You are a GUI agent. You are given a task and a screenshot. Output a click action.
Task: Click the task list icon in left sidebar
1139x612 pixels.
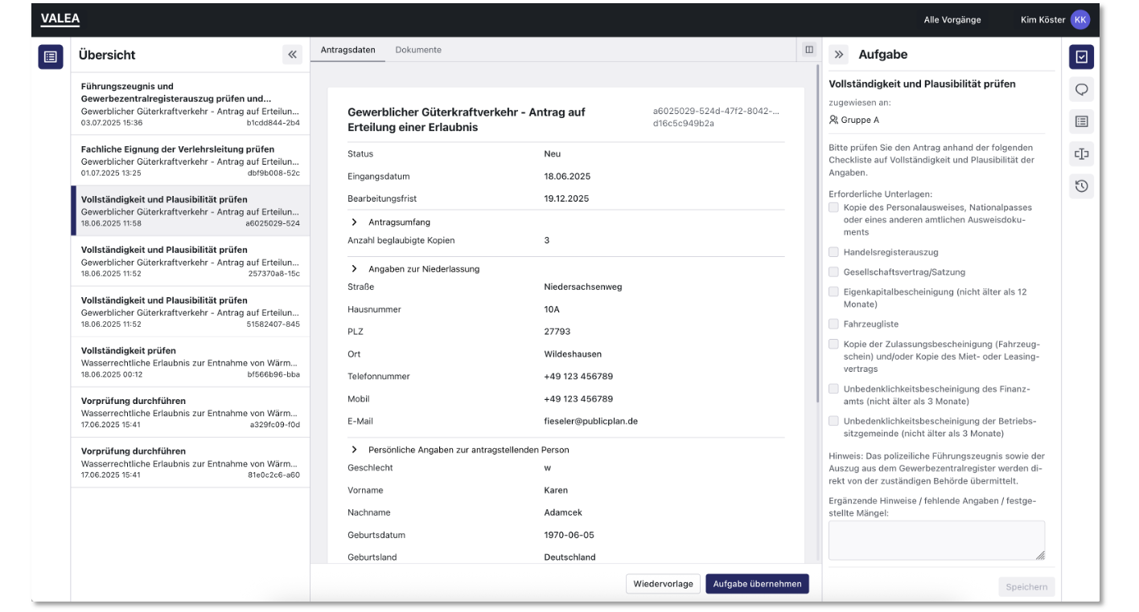[50, 56]
